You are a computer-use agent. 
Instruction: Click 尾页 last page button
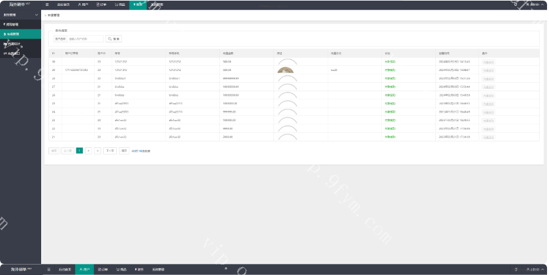pyautogui.click(x=123, y=151)
